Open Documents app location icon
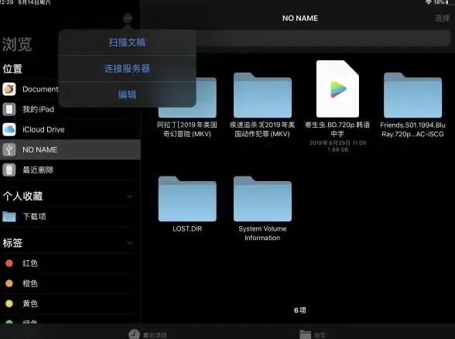This screenshot has height=339, width=455. point(9,89)
